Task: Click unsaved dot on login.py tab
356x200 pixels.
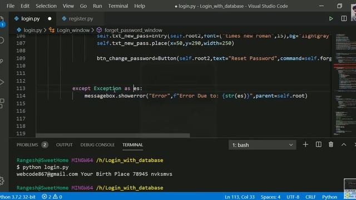Action: 50,18
